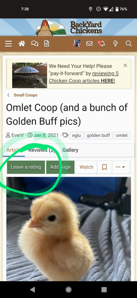Viewport: 137px width, 298px height.
Task: Switch to the Reviews (2) tab
Action: tap(42, 150)
